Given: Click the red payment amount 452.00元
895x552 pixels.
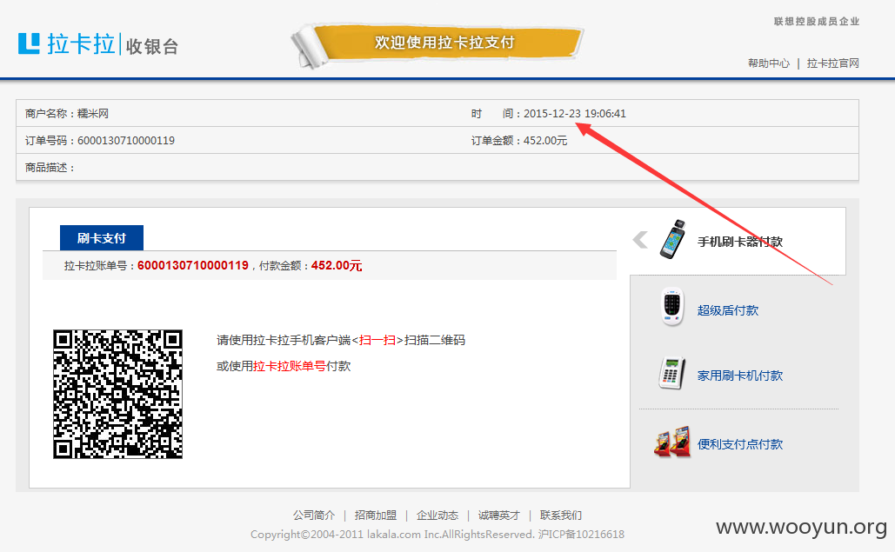Looking at the screenshot, I should click(x=337, y=266).
